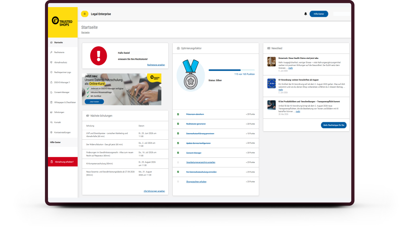The image size is (405, 231).
Task: Click the silver medal status icon
Action: coord(191,75)
